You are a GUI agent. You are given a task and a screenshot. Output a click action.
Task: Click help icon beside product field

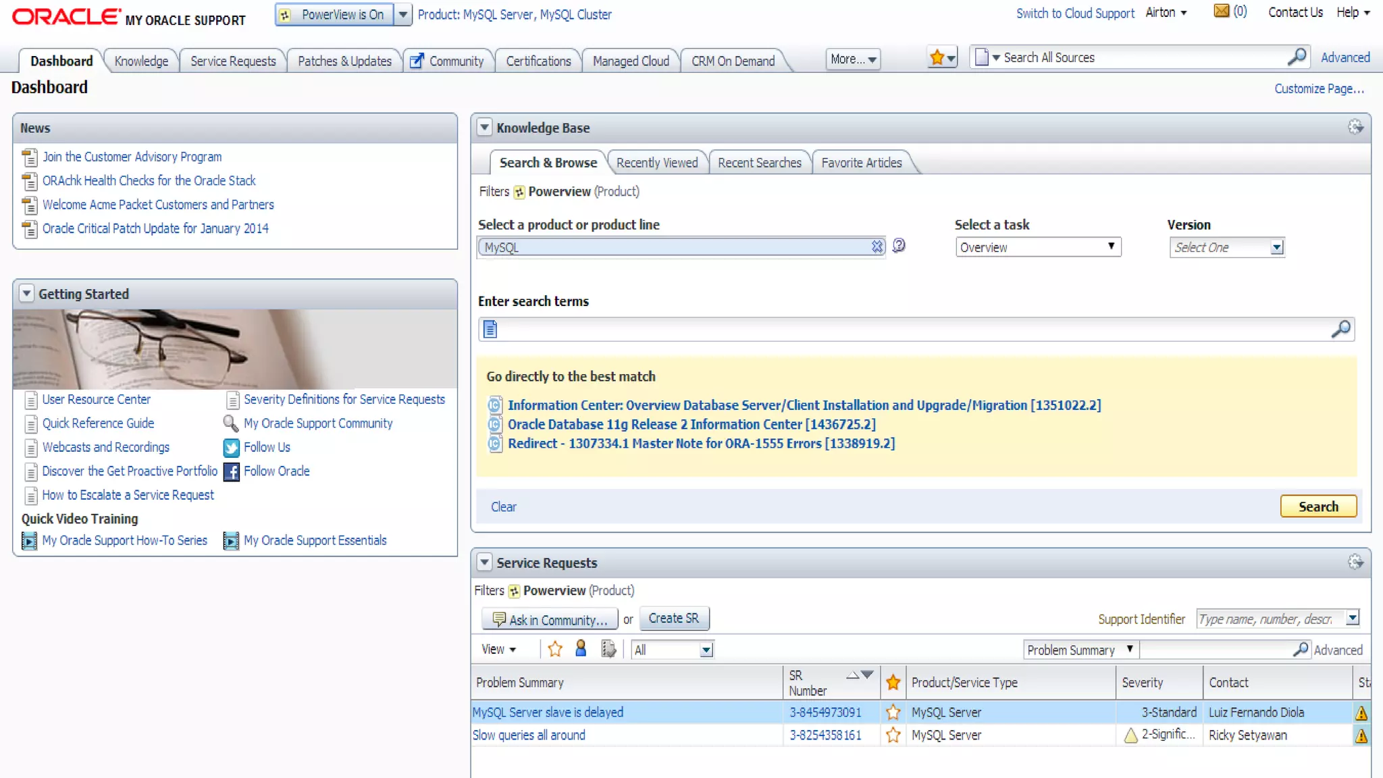pos(899,246)
